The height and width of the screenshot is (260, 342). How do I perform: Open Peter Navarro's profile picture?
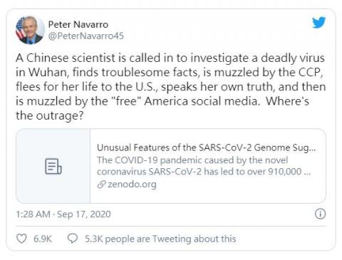pyautogui.click(x=30, y=30)
